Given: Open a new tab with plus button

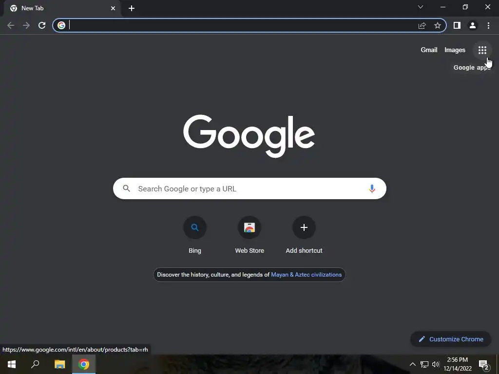Looking at the screenshot, I should click(132, 8).
